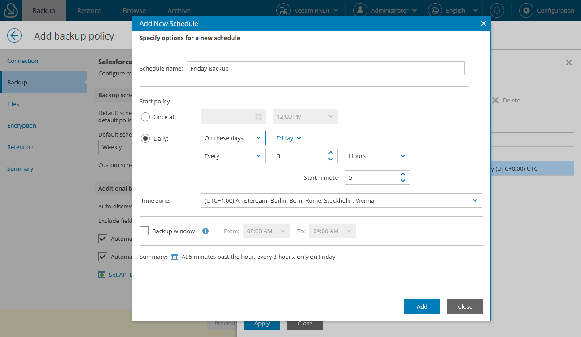Click the Apply button
Image resolution: width=581 pixels, height=337 pixels.
tap(262, 323)
